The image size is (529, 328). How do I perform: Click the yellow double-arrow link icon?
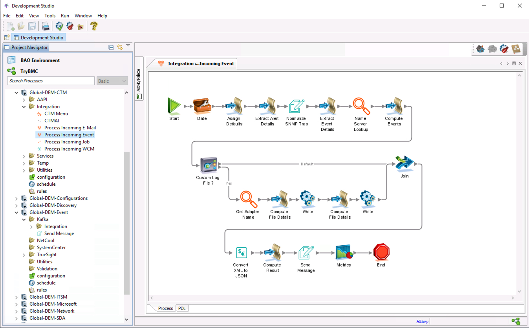(120, 47)
